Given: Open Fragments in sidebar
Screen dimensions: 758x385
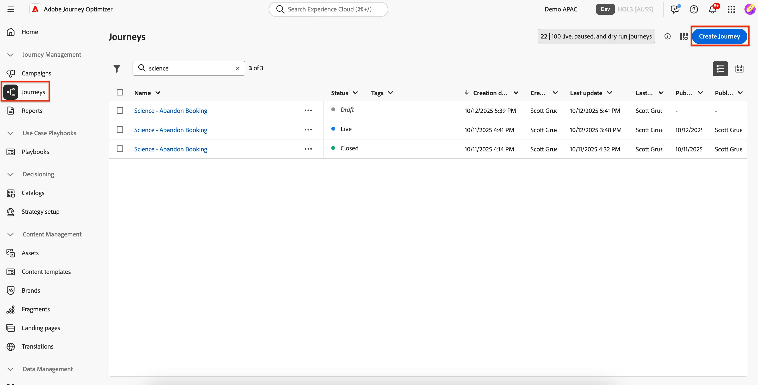Looking at the screenshot, I should tap(28, 309).
